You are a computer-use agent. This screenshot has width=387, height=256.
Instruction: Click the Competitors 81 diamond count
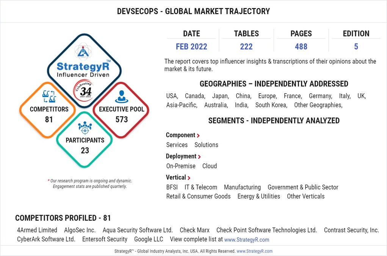[49, 119]
